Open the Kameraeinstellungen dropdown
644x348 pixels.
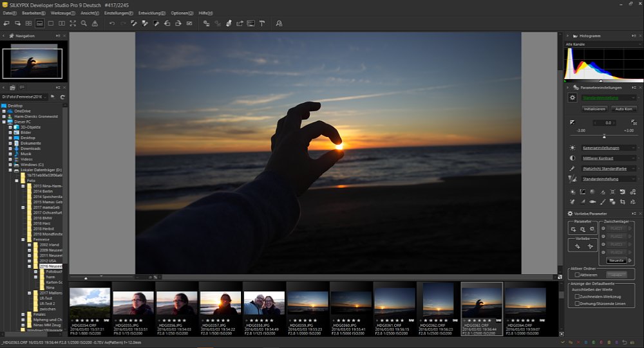point(608,148)
